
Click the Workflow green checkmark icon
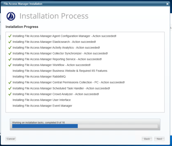pyautogui.click(x=10, y=65)
